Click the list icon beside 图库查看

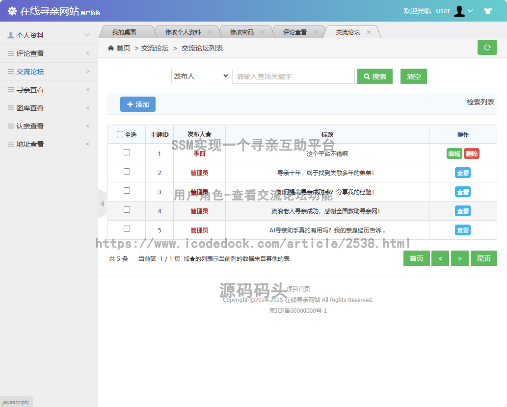(11, 107)
